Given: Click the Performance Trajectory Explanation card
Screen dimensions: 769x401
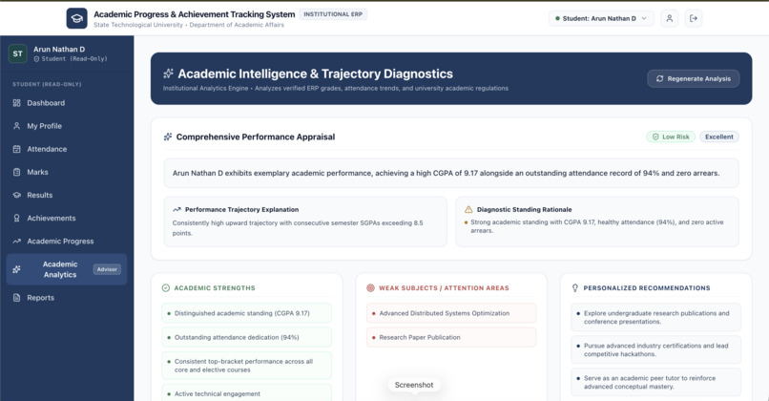Looking at the screenshot, I should tap(305, 222).
